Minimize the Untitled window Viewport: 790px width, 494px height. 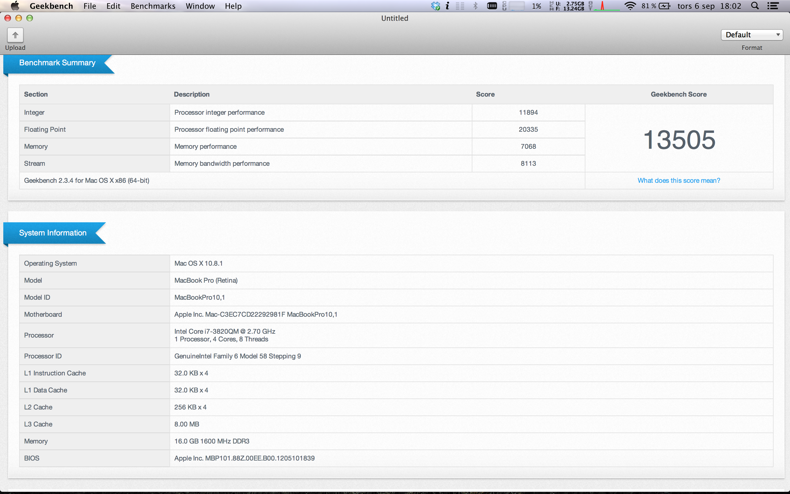[19, 18]
